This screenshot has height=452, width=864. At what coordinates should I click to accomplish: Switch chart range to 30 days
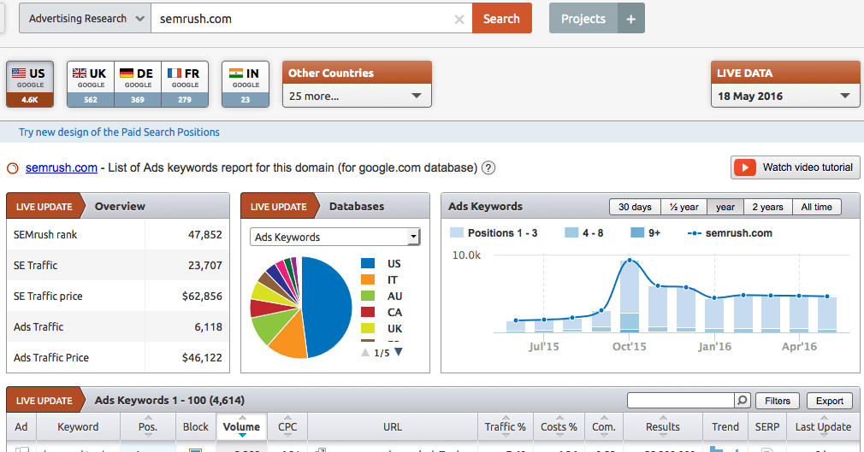(635, 207)
